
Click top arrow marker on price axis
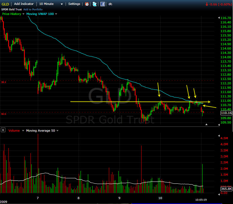click(x=219, y=18)
